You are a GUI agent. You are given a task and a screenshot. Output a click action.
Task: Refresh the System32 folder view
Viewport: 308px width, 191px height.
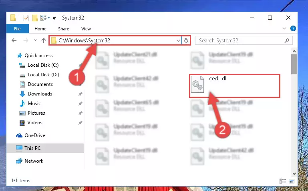click(x=186, y=41)
